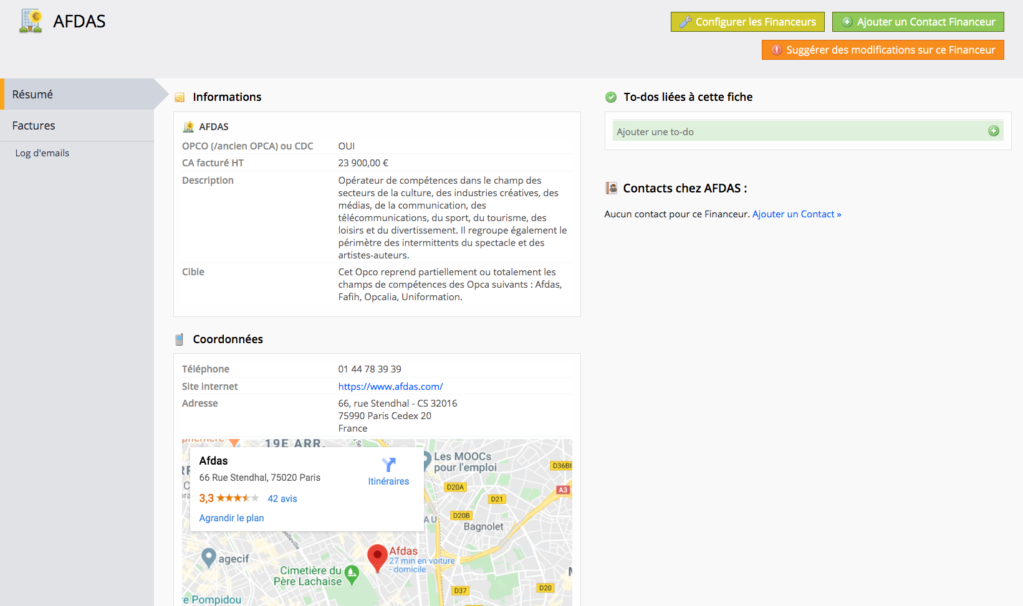Click the phone icon beside Coordonnées

pos(180,339)
